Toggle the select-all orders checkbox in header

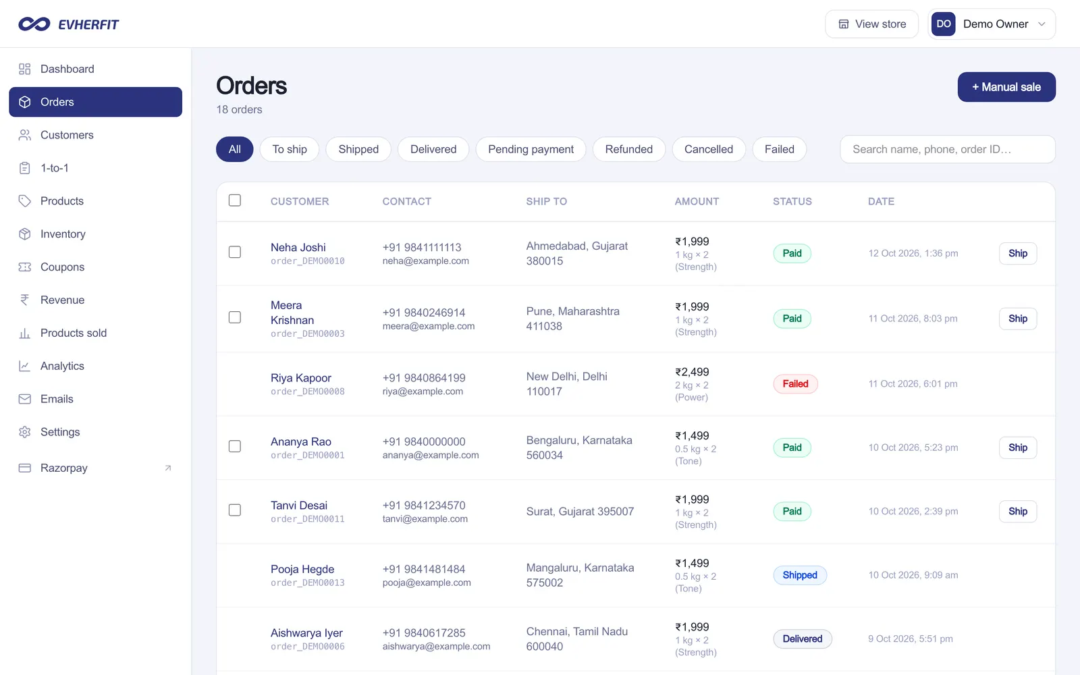[x=235, y=200]
